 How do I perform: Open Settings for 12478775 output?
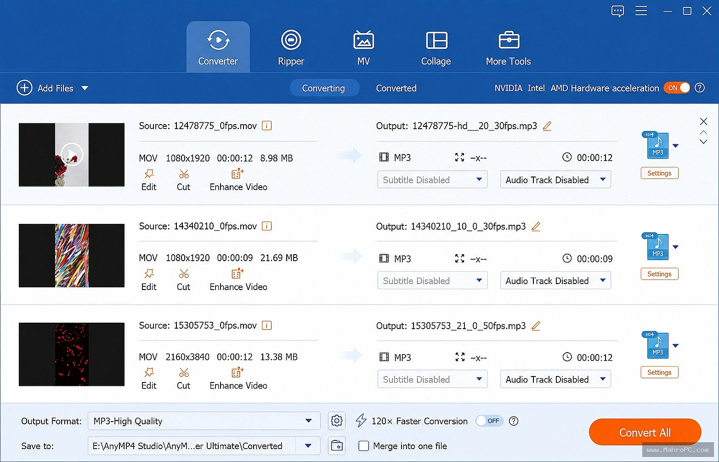pos(659,173)
